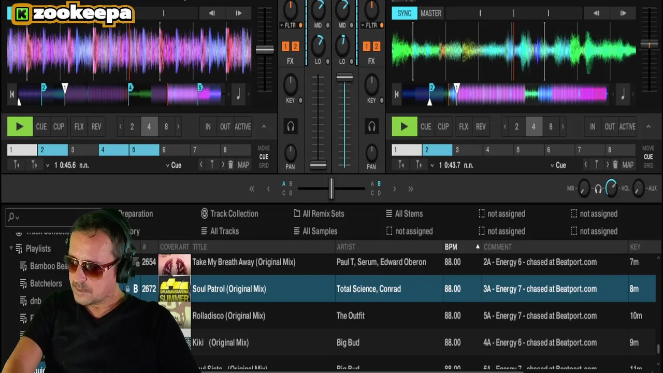Trigger hotcue 4 on left deck
663x373 pixels.
[114, 150]
